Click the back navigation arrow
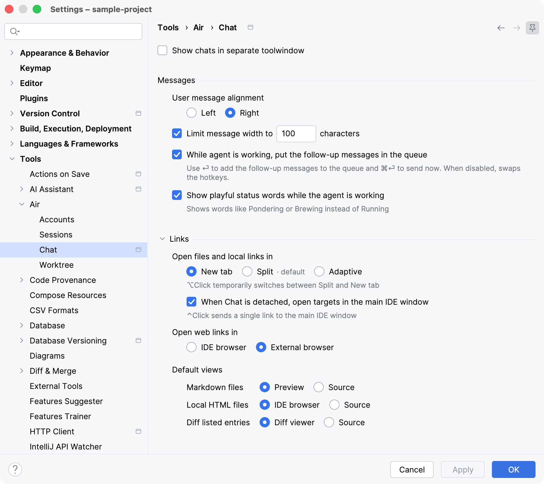544x484 pixels. (501, 28)
